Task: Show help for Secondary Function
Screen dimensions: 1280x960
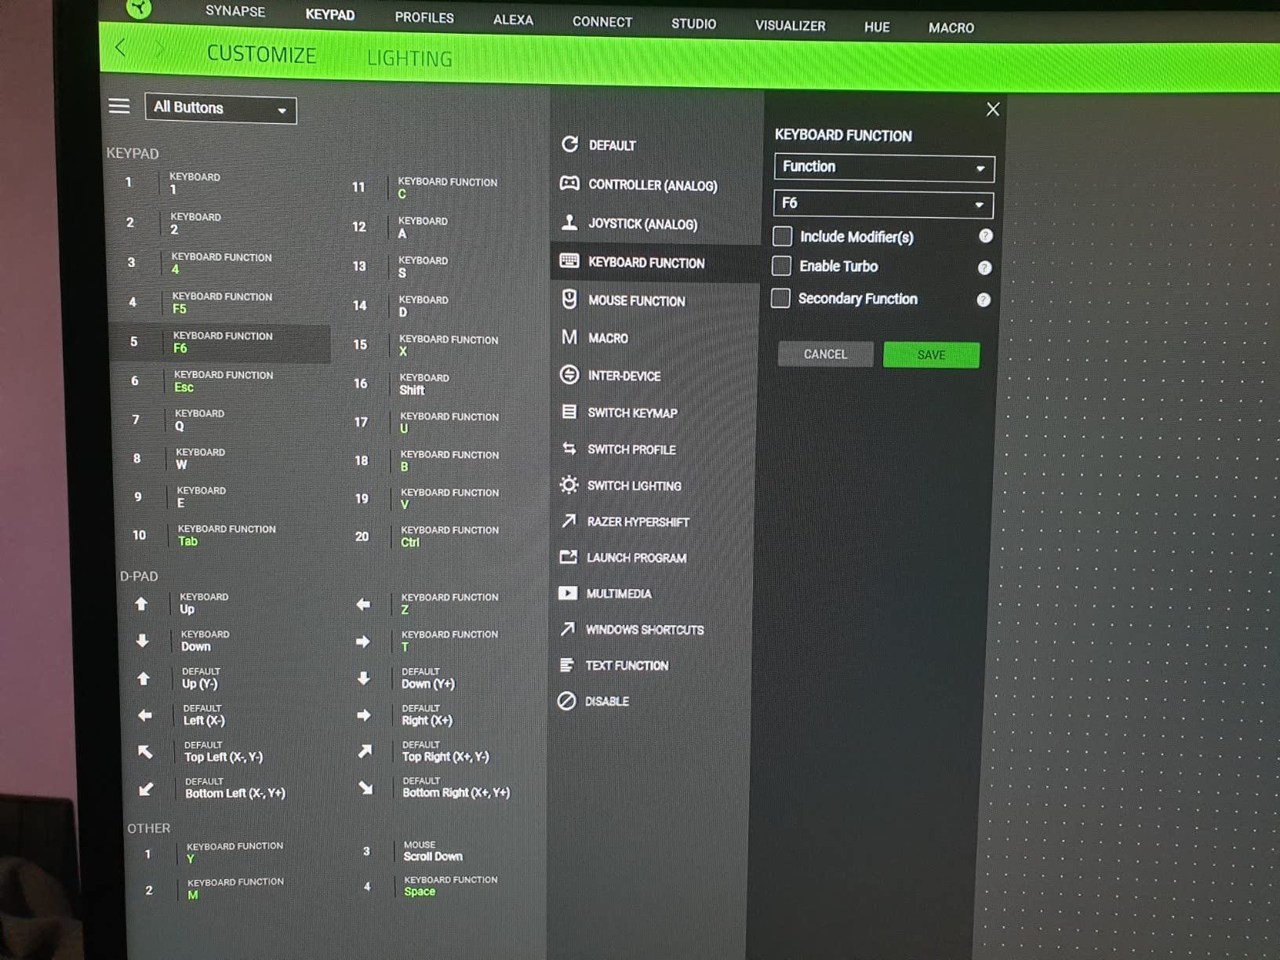Action: coord(984,300)
